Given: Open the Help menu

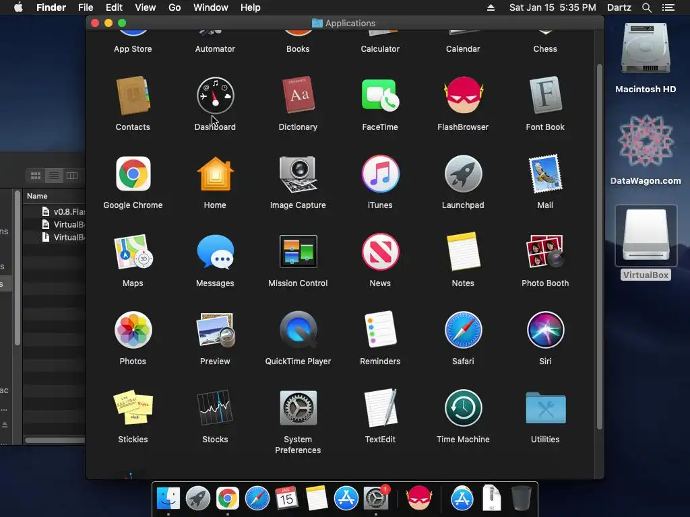Looking at the screenshot, I should point(251,7).
